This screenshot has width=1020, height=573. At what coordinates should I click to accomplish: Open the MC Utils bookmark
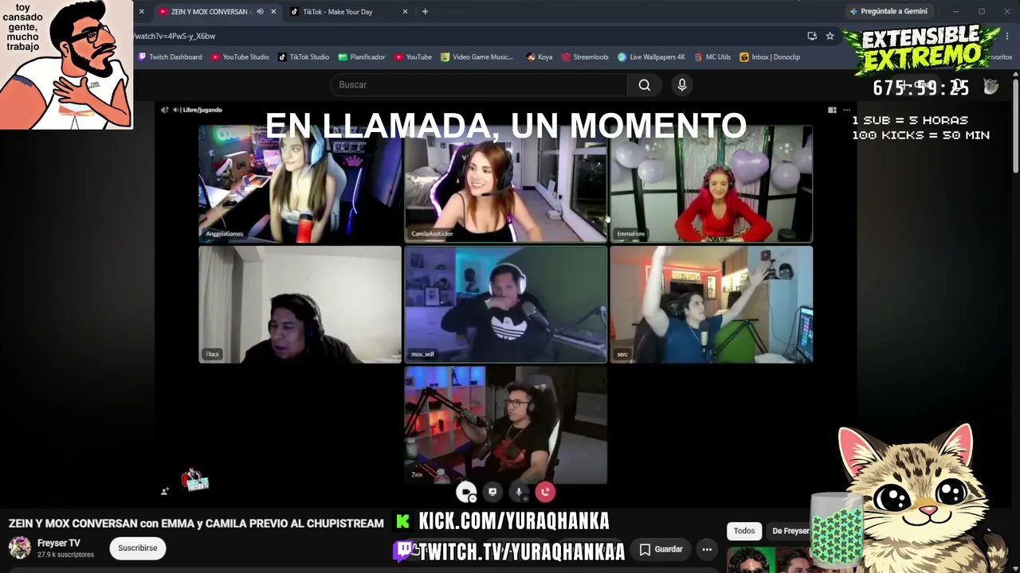pyautogui.click(x=712, y=57)
